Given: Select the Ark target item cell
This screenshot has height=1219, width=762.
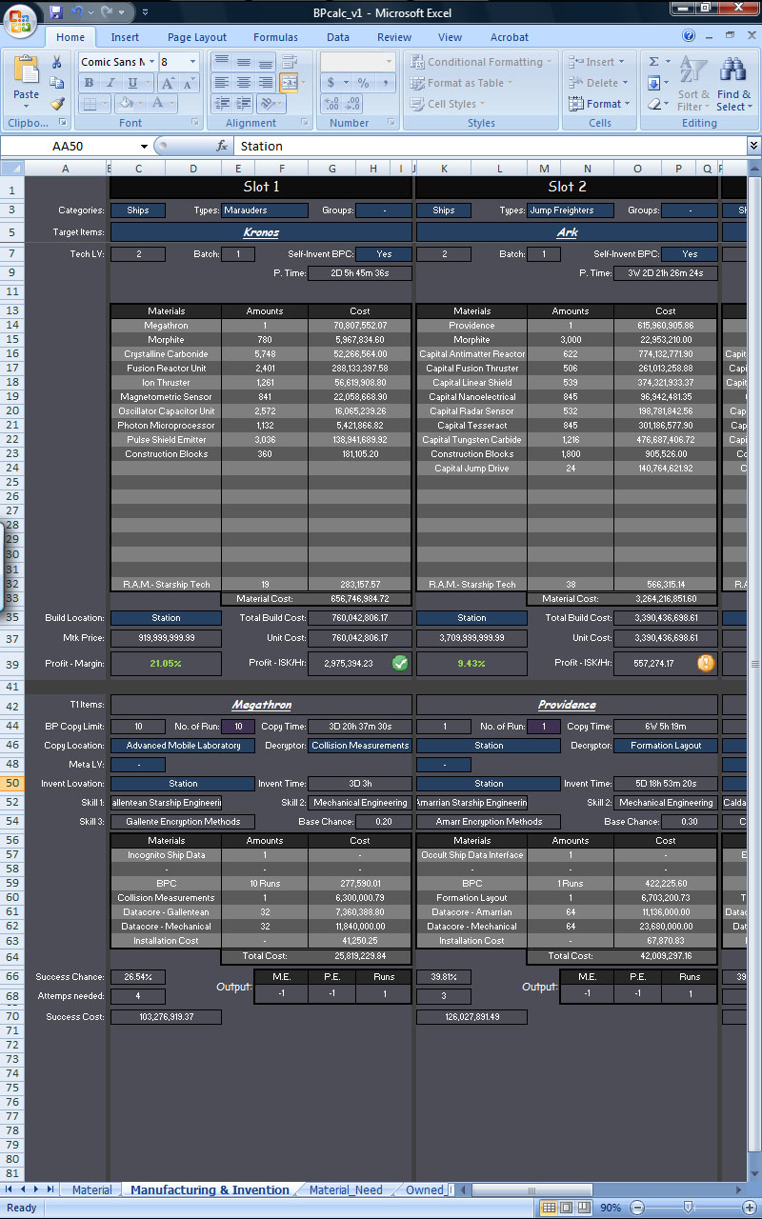Looking at the screenshot, I should pyautogui.click(x=567, y=232).
